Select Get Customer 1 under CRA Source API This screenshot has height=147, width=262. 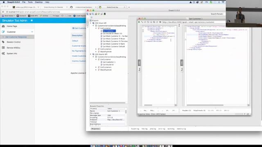tap(109, 62)
